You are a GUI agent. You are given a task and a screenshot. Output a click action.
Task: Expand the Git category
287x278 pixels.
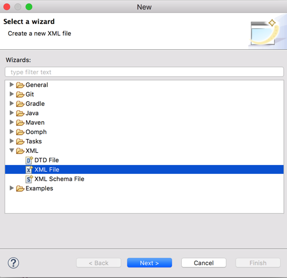tap(12, 94)
